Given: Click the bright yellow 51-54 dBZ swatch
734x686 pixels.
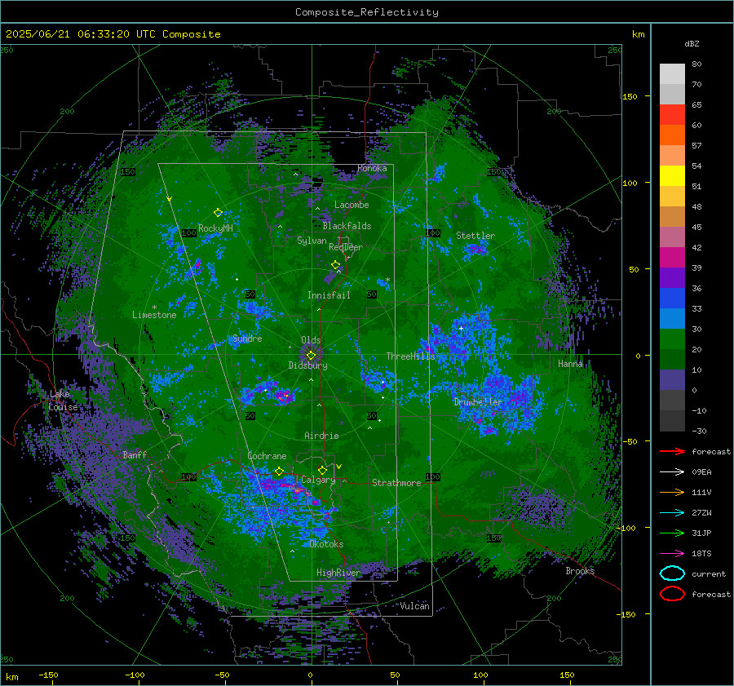Looking at the screenshot, I should coord(672,176).
